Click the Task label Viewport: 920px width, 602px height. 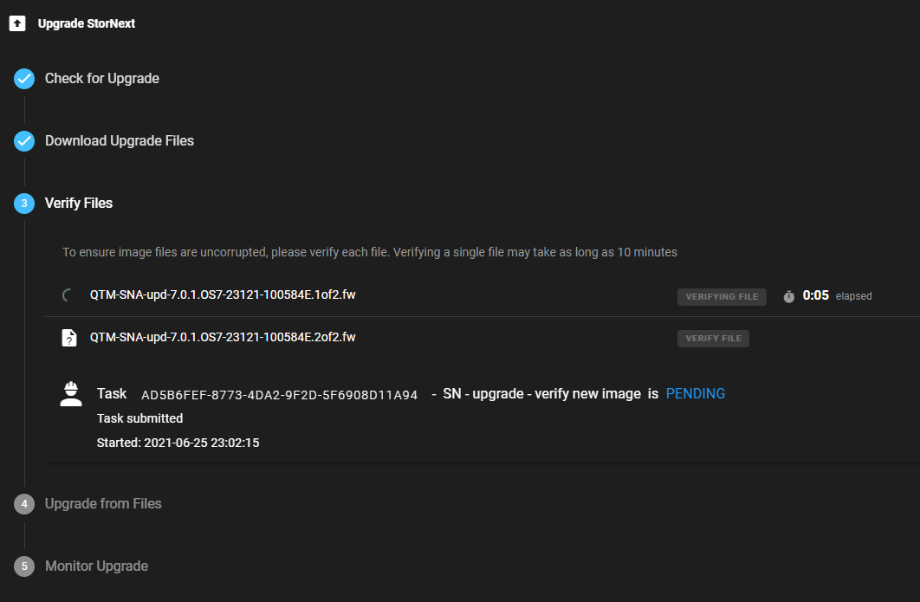[112, 394]
